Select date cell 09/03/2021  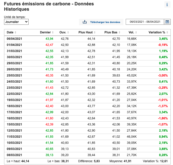tap(14, 149)
